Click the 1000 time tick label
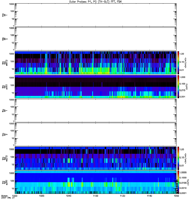The image size is (191, 203). point(15,196)
